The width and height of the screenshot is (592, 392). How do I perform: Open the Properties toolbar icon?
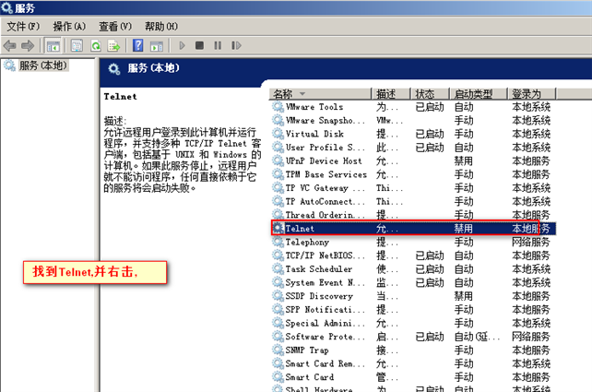point(77,46)
